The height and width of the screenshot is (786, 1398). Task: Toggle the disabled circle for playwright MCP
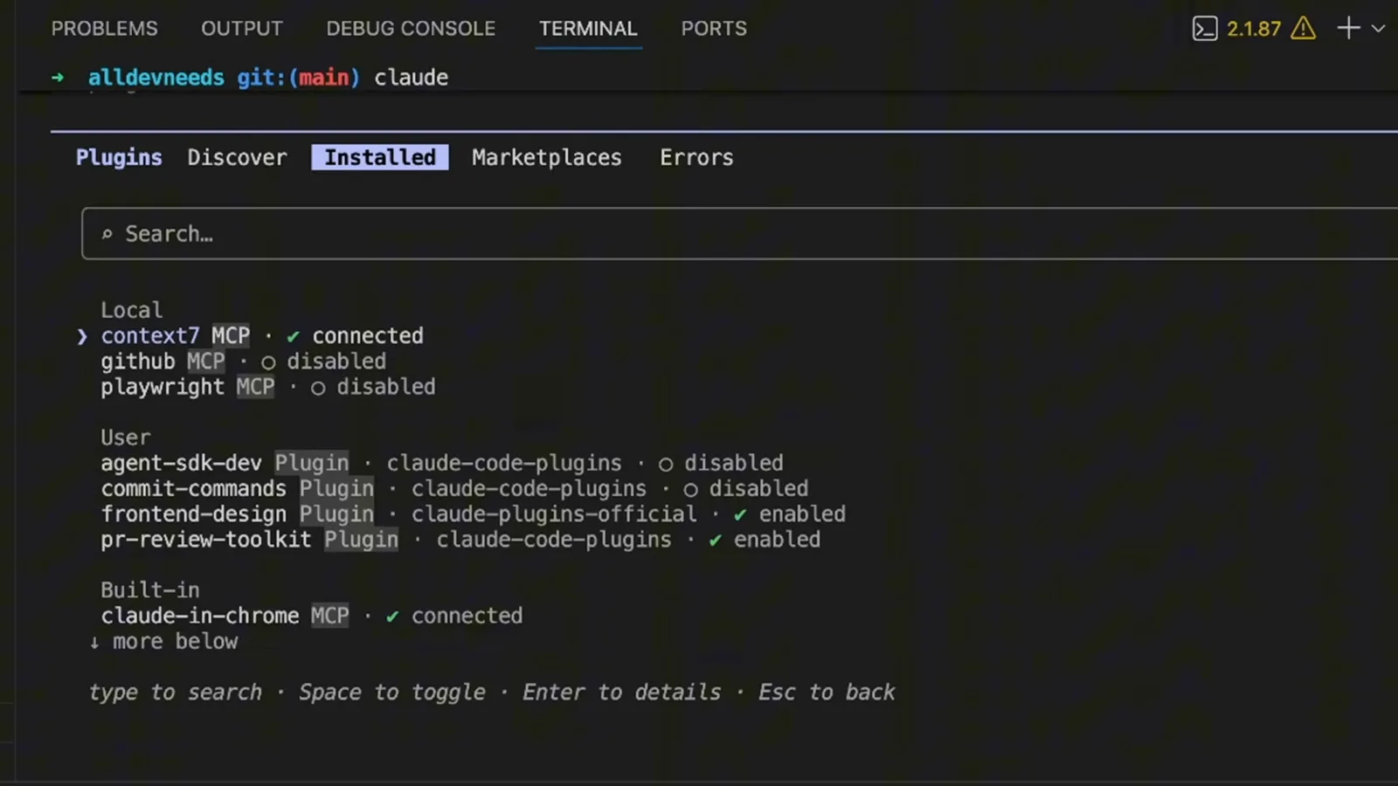tap(318, 388)
